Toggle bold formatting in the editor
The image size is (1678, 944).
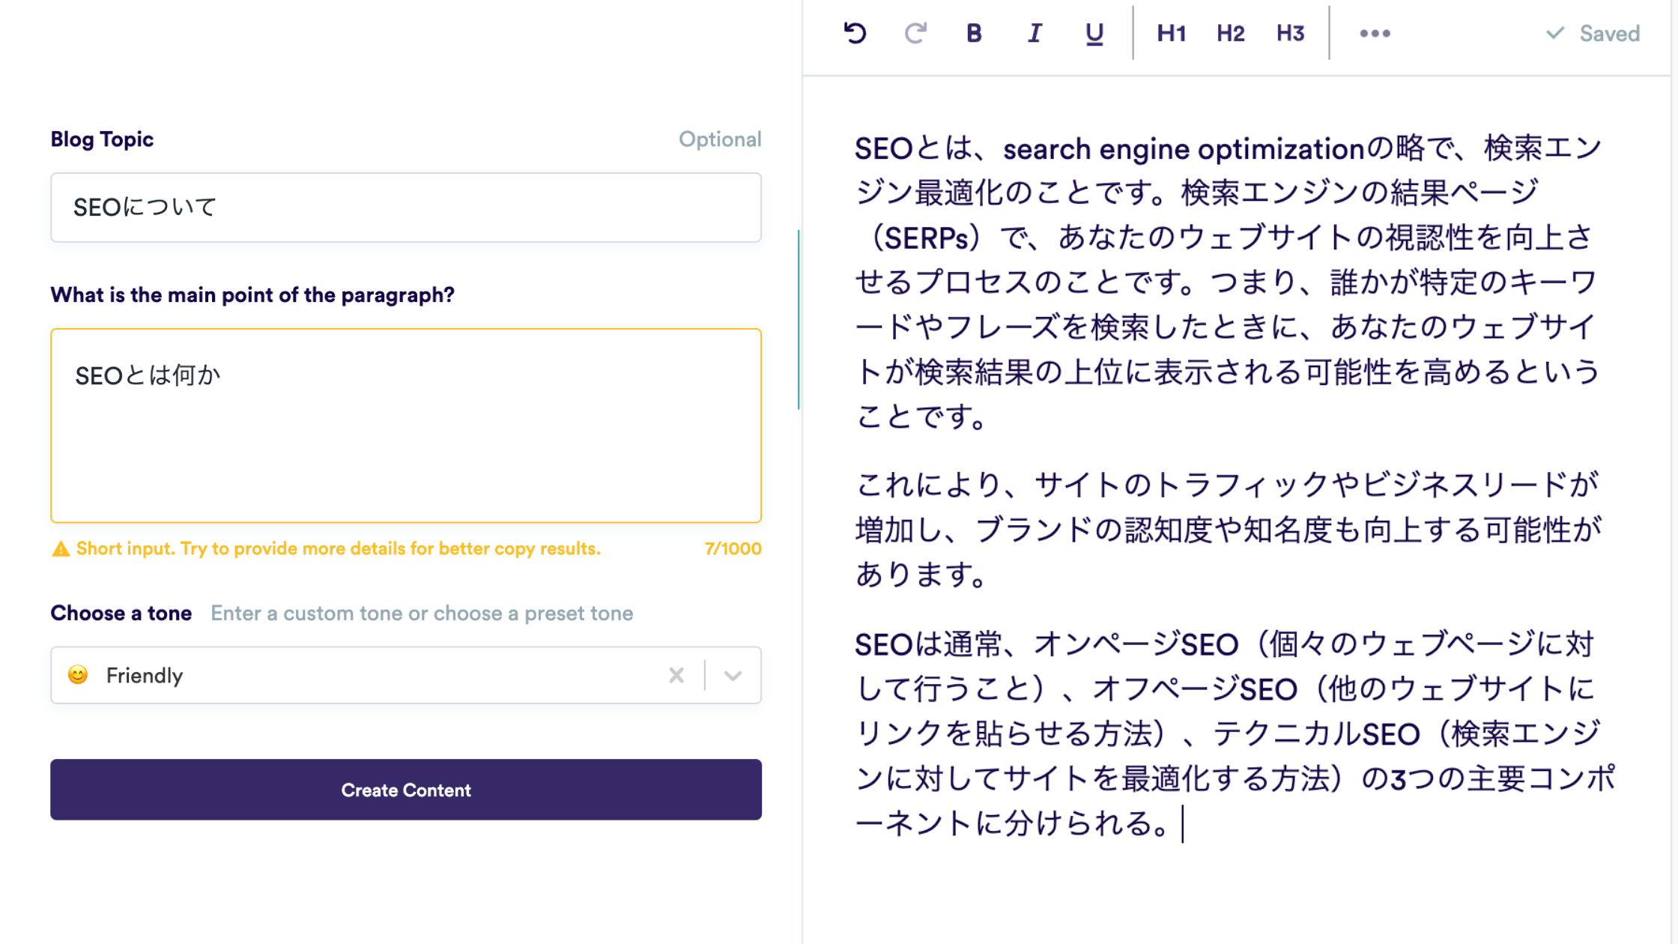(x=974, y=33)
